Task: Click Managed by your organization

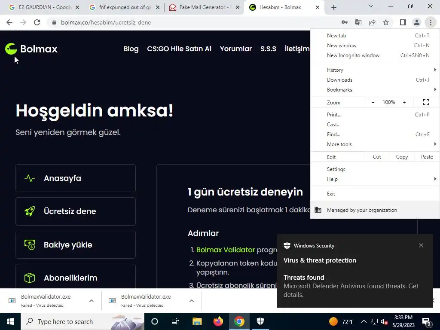Action: pos(375,210)
